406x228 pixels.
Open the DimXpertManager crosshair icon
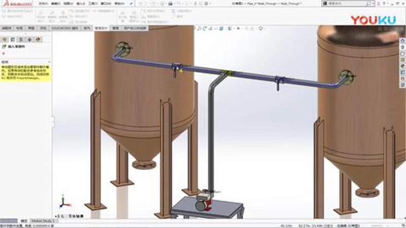pyautogui.click(x=29, y=40)
